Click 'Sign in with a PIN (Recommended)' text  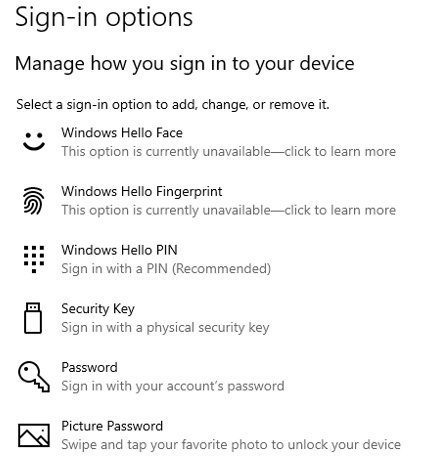[x=166, y=269]
